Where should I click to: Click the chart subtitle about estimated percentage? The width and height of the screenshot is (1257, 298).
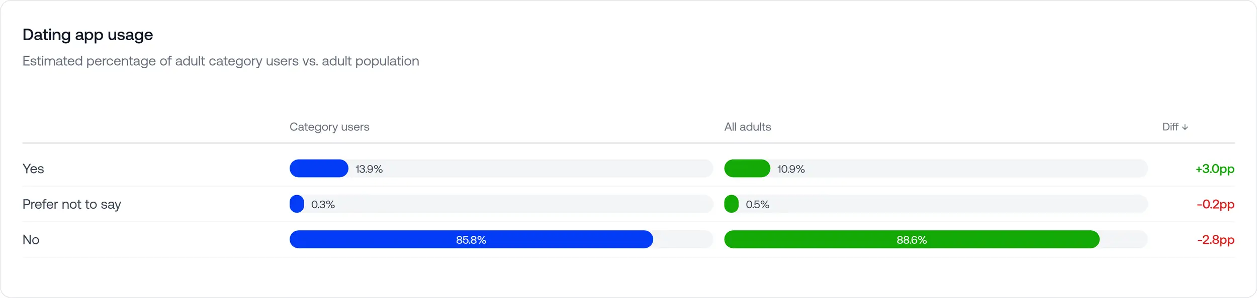tap(221, 61)
